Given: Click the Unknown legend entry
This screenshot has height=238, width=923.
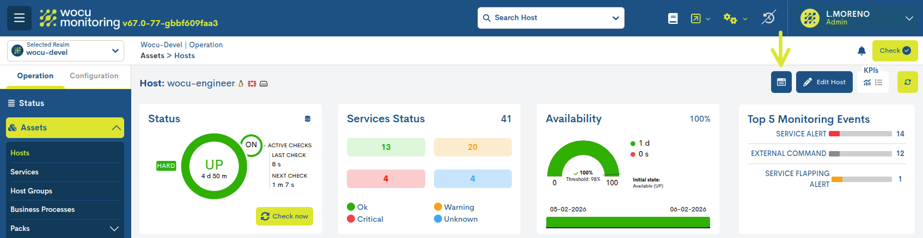Looking at the screenshot, I should click(456, 219).
